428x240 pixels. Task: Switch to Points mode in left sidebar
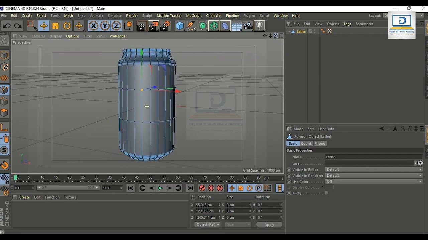pyautogui.click(x=4, y=90)
